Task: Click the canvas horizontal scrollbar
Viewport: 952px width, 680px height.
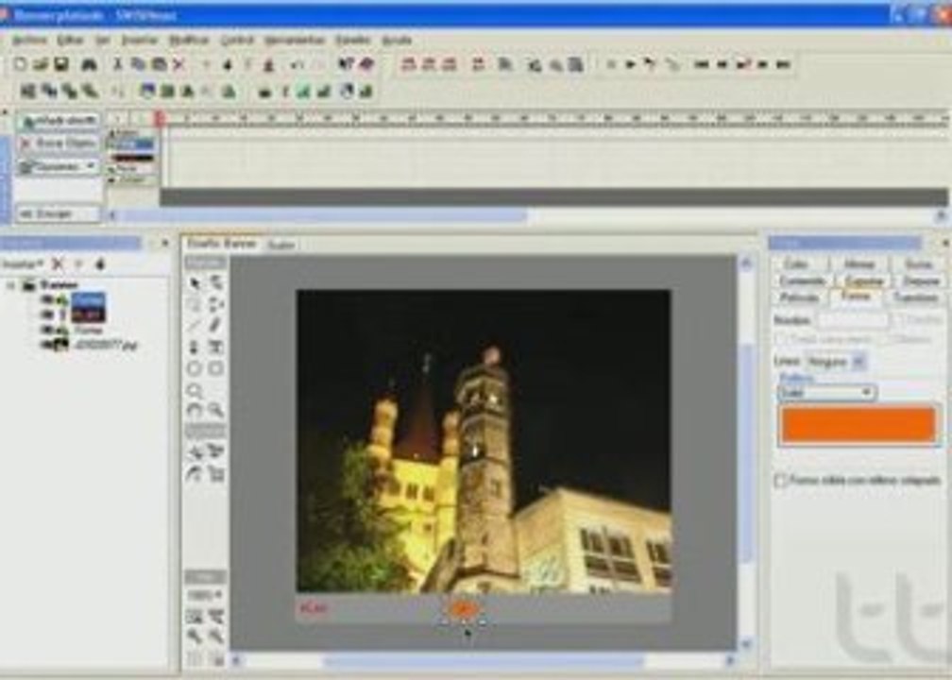Action: [484, 660]
